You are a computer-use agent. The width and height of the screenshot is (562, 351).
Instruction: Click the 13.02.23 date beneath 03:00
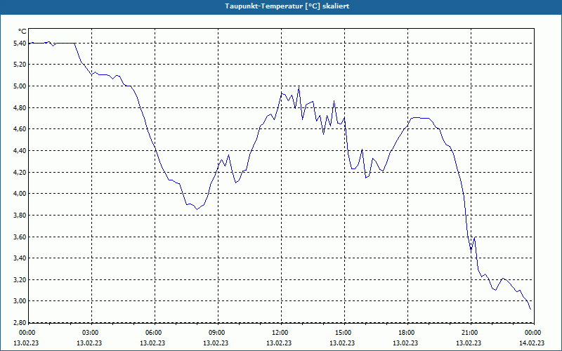tap(89, 343)
